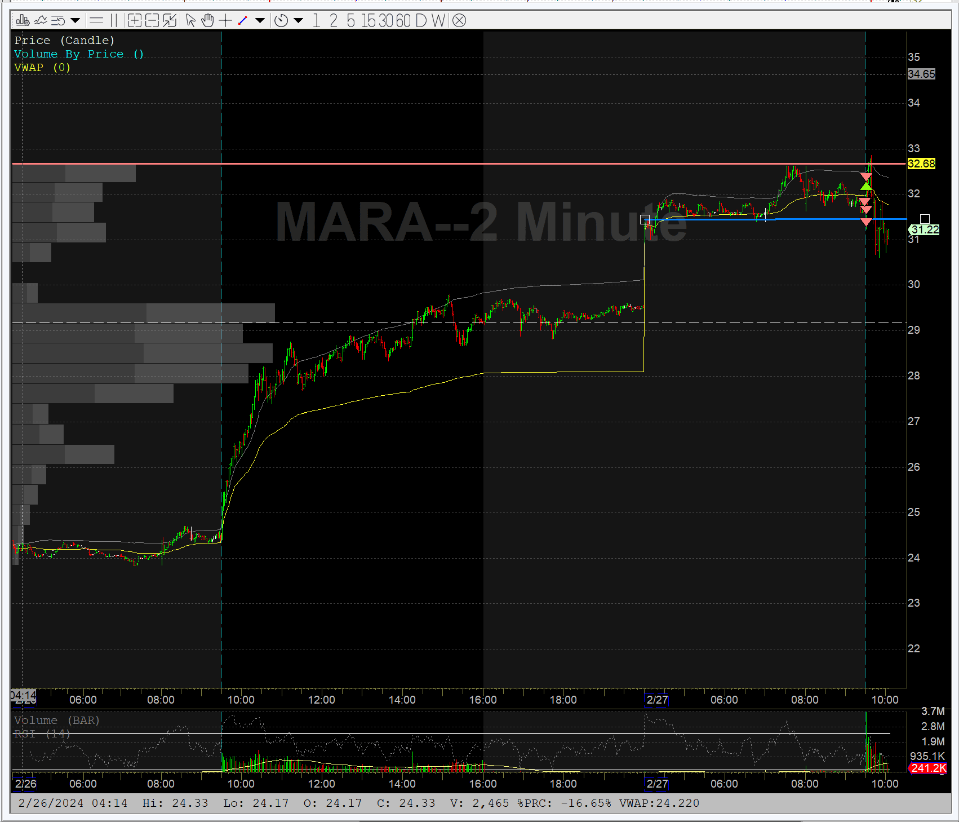Click the VWAP (0) legend label
Image resolution: width=959 pixels, height=822 pixels.
[42, 68]
